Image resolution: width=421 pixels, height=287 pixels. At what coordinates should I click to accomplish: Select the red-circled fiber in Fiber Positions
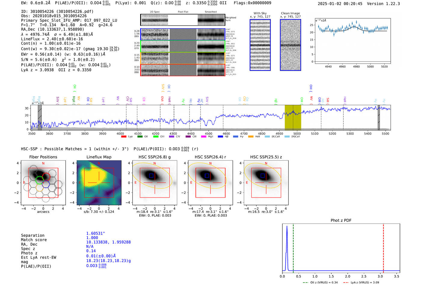pos(46,177)
